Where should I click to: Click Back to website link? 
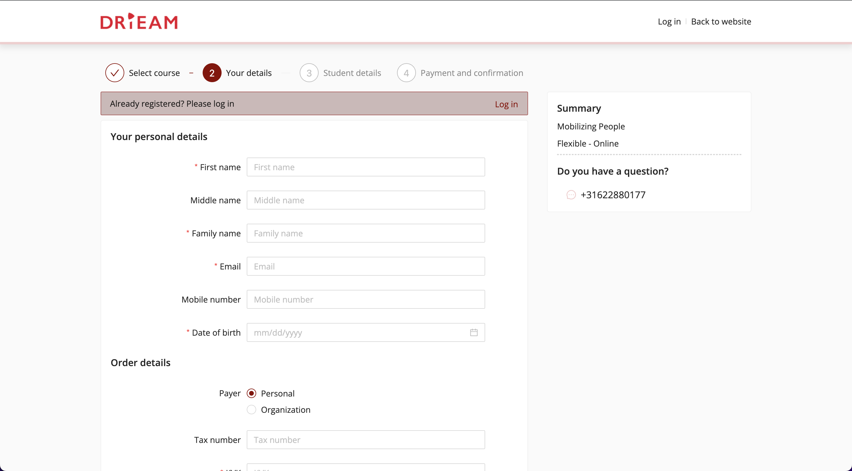pos(721,22)
